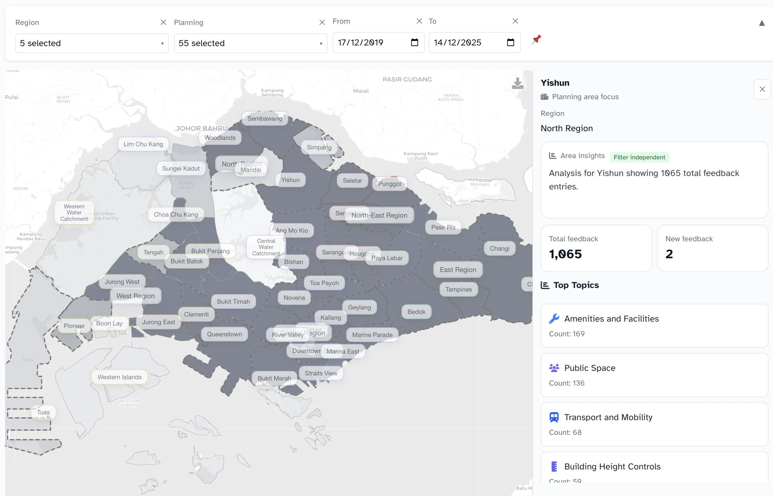Select the Jurong West map label
The height and width of the screenshot is (496, 773).
tap(122, 282)
